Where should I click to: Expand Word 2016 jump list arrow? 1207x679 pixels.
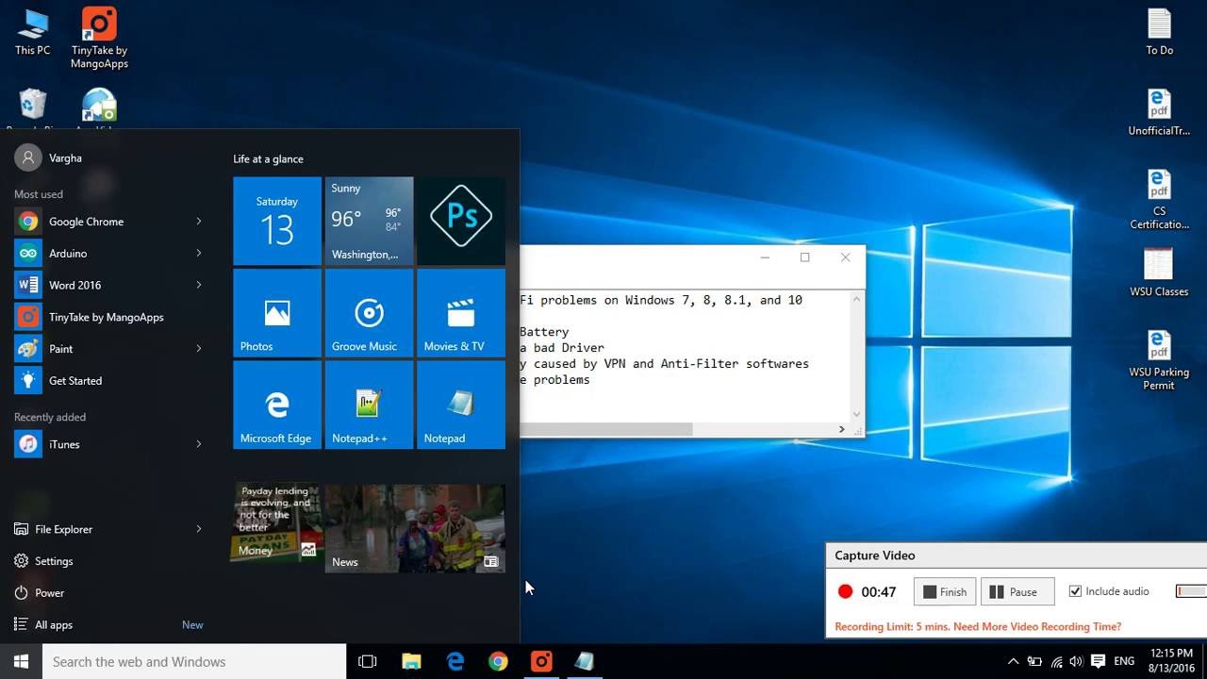click(x=199, y=285)
